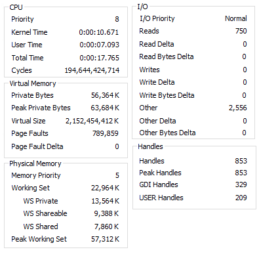Click the Memory Priority value
The width and height of the screenshot is (259, 258).
pyautogui.click(x=117, y=175)
